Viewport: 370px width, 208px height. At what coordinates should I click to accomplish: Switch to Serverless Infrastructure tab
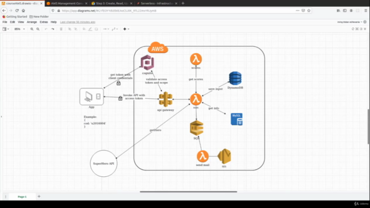157,3
